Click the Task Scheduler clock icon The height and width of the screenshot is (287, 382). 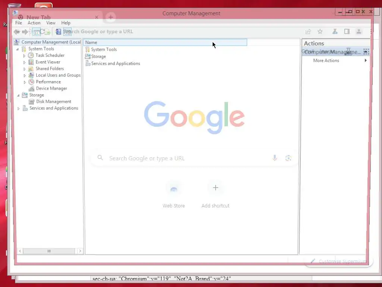pyautogui.click(x=31, y=55)
